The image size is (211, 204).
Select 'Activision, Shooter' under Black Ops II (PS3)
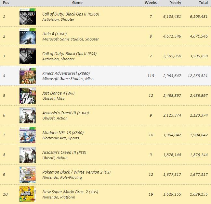click(58, 59)
